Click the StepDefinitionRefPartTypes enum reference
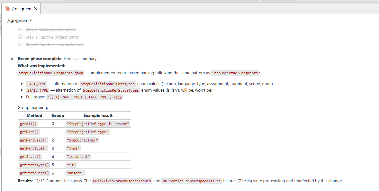This screenshot has height=191, width=379. [x=108, y=84]
